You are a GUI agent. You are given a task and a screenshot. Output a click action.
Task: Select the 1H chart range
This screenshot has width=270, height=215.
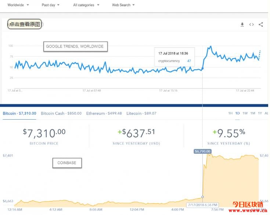230,113
